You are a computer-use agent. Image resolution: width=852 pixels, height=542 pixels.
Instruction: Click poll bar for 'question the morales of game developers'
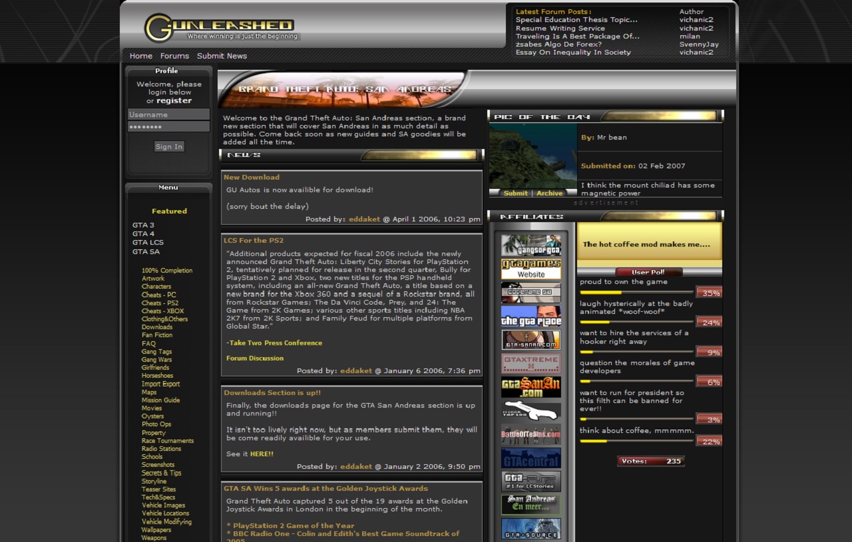[637, 381]
